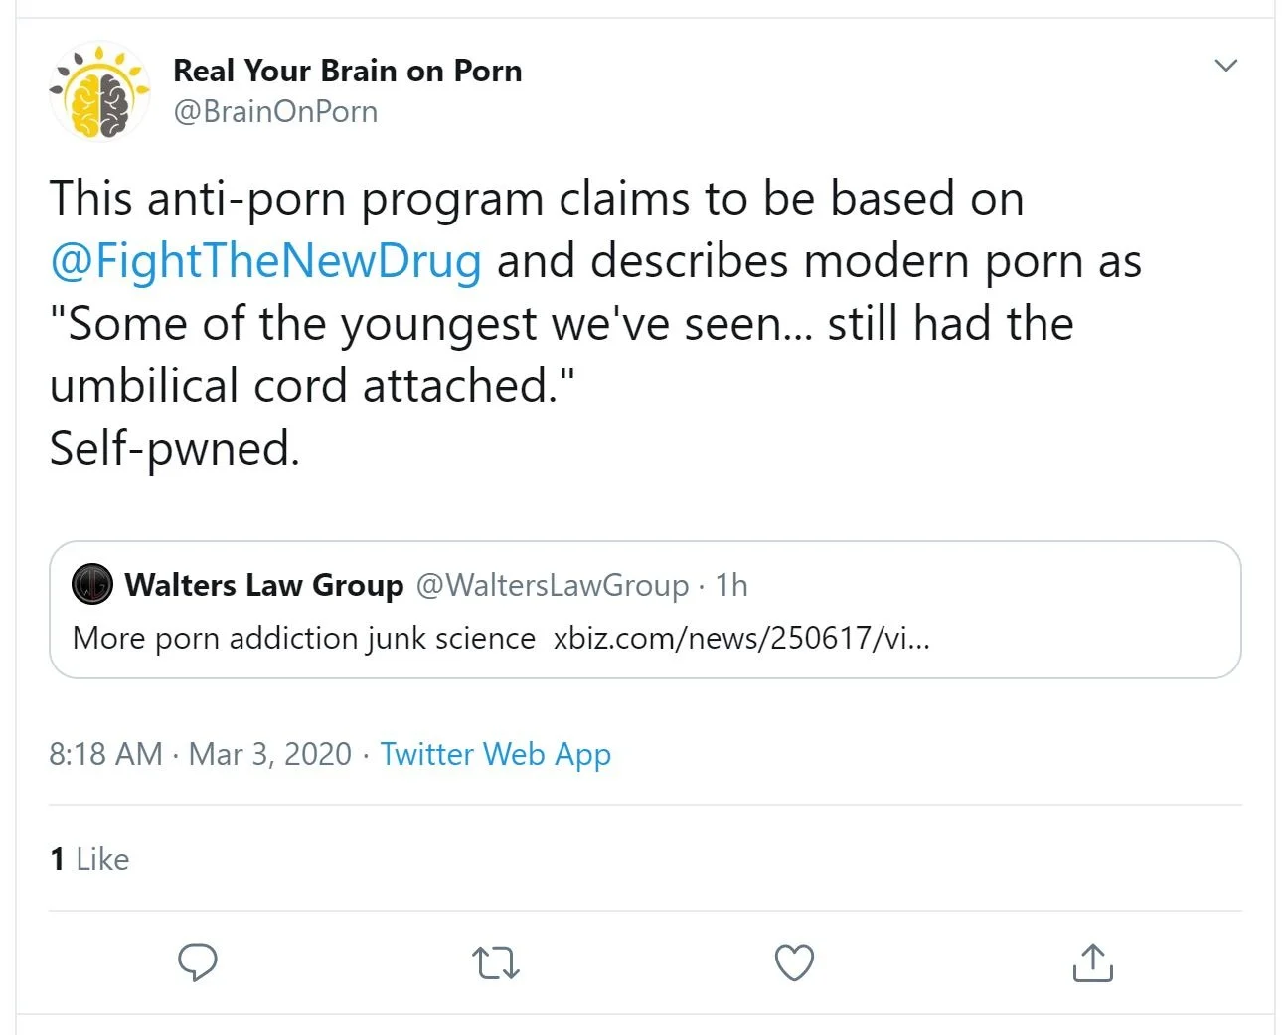This screenshot has width=1284, height=1035.
Task: Click the reply speech bubble icon
Action: pyautogui.click(x=197, y=961)
